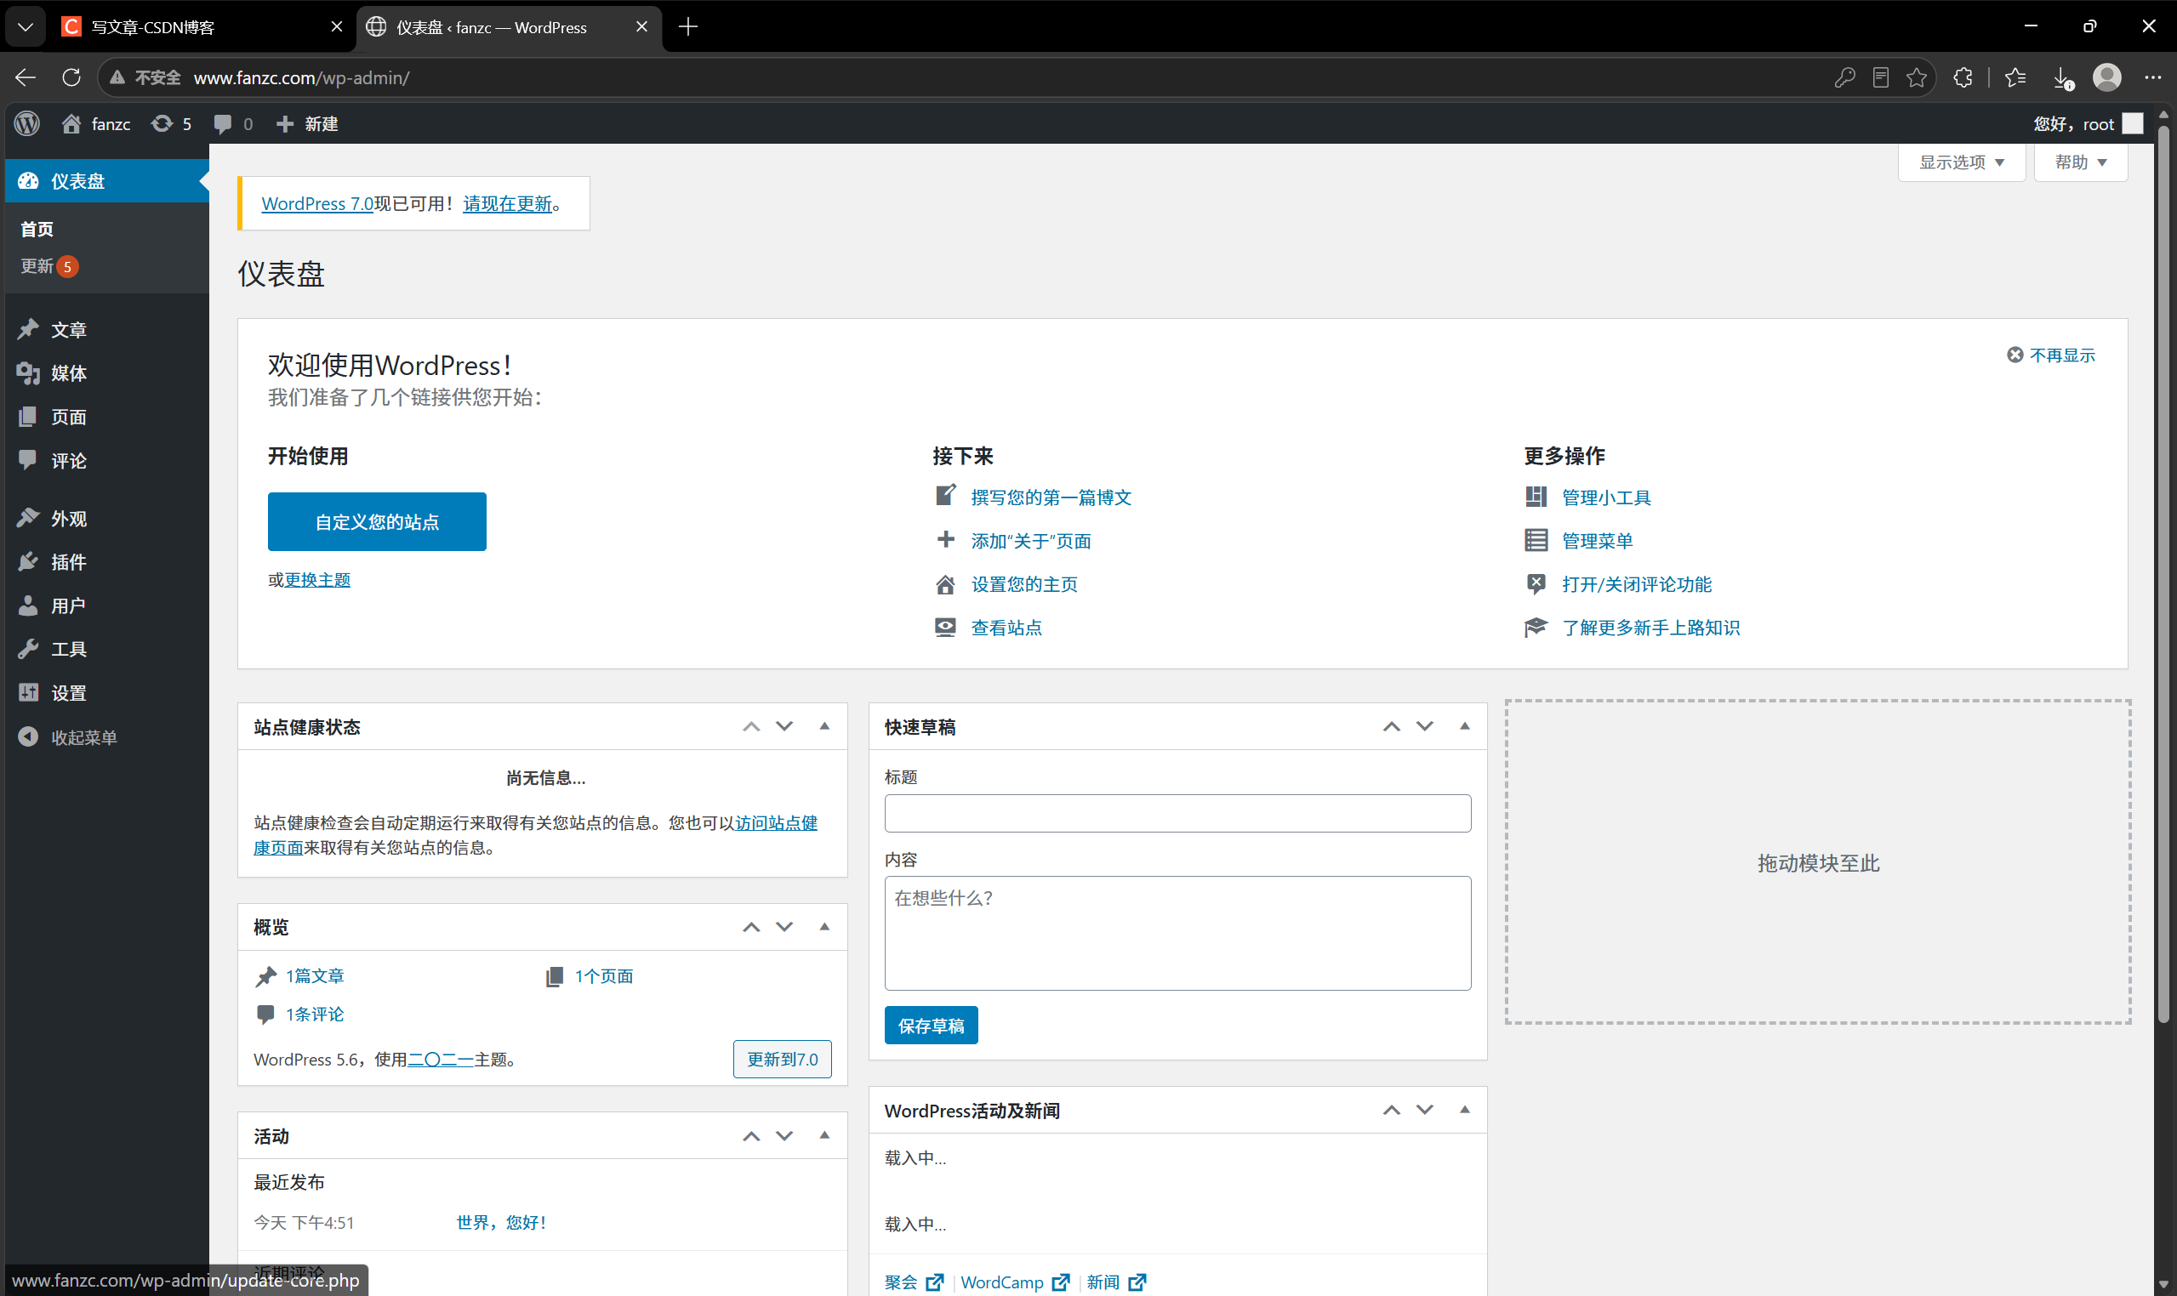Collapse the 站点健康状态 widget

823,726
